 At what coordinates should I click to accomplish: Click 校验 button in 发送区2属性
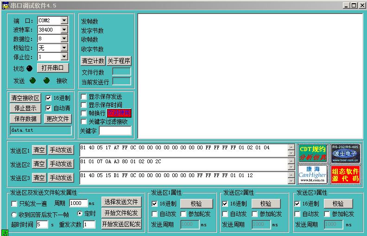click(266, 204)
